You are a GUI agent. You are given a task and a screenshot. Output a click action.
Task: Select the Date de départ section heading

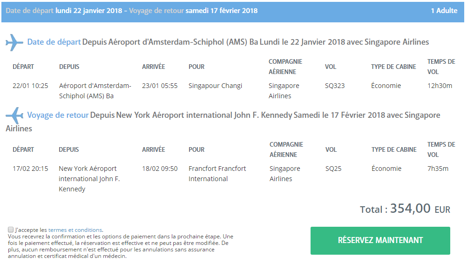[54, 42]
